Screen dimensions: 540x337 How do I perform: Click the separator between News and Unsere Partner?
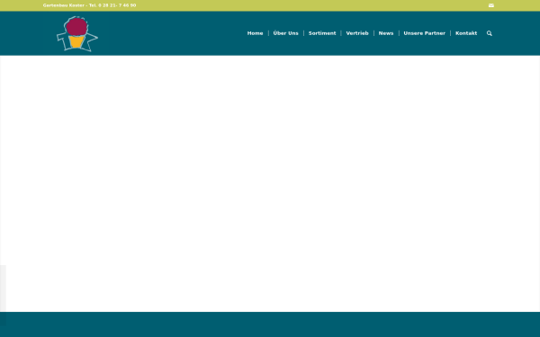399,33
